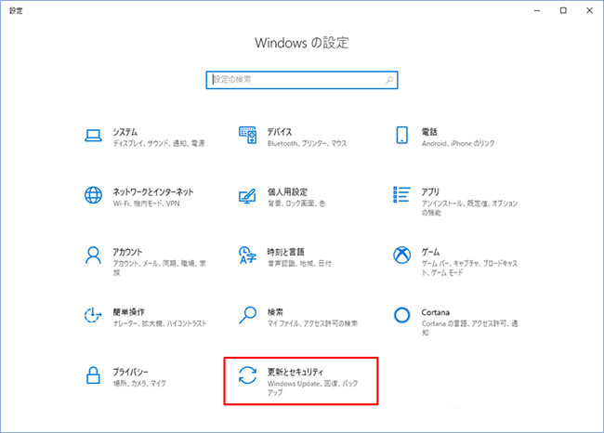Screen dimensions: 604x433
Task: Open 個人用設定 title
Action: click(287, 191)
